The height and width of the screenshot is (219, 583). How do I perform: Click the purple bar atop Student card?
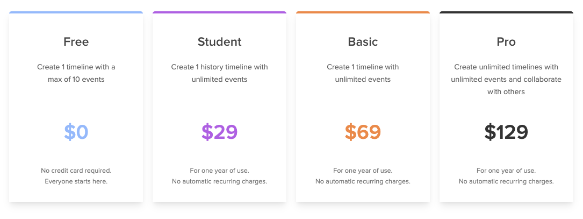coord(219,12)
